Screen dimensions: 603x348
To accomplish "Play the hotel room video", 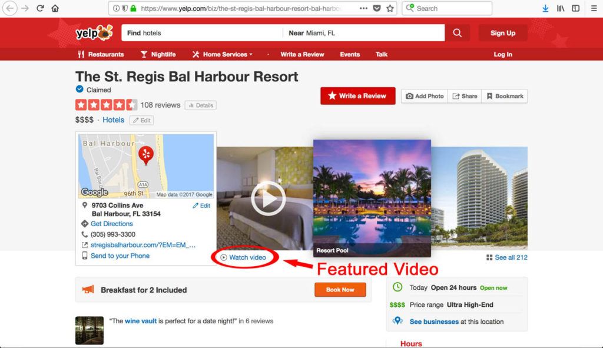I will tap(268, 198).
